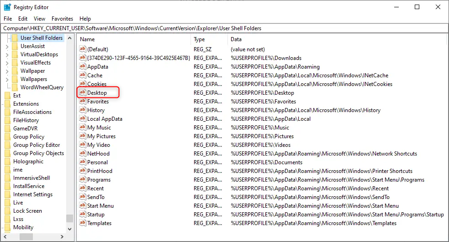Select the FileHistory key
The width and height of the screenshot is (449, 242).
tap(26, 120)
